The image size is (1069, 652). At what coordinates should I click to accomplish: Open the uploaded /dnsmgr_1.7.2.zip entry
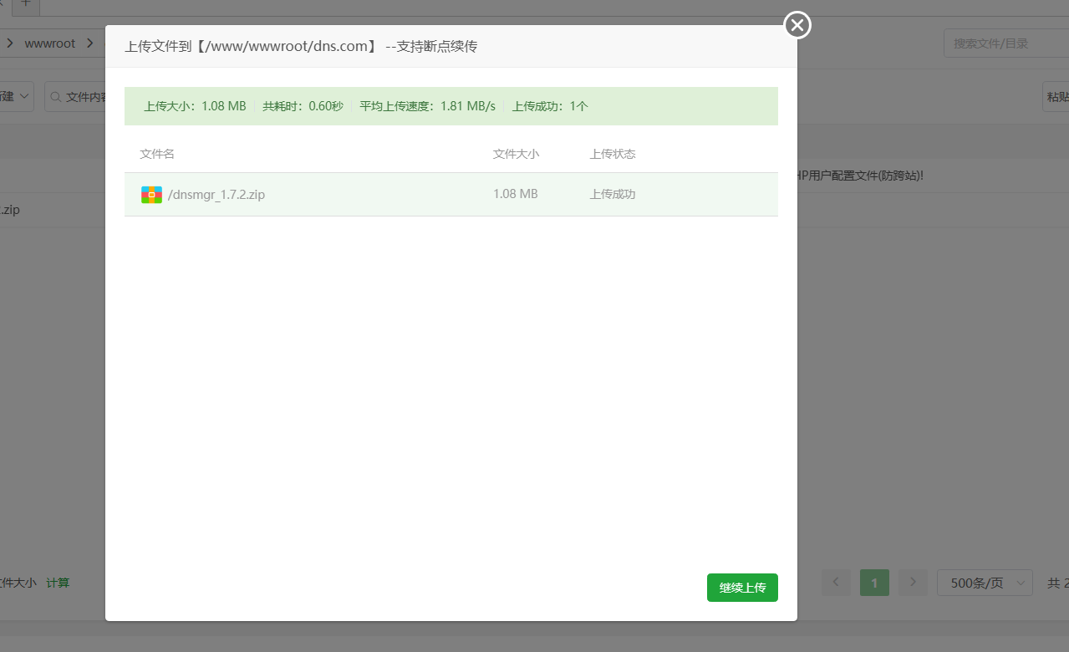pos(216,194)
